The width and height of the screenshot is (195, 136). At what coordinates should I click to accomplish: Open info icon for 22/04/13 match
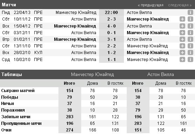click(x=190, y=13)
